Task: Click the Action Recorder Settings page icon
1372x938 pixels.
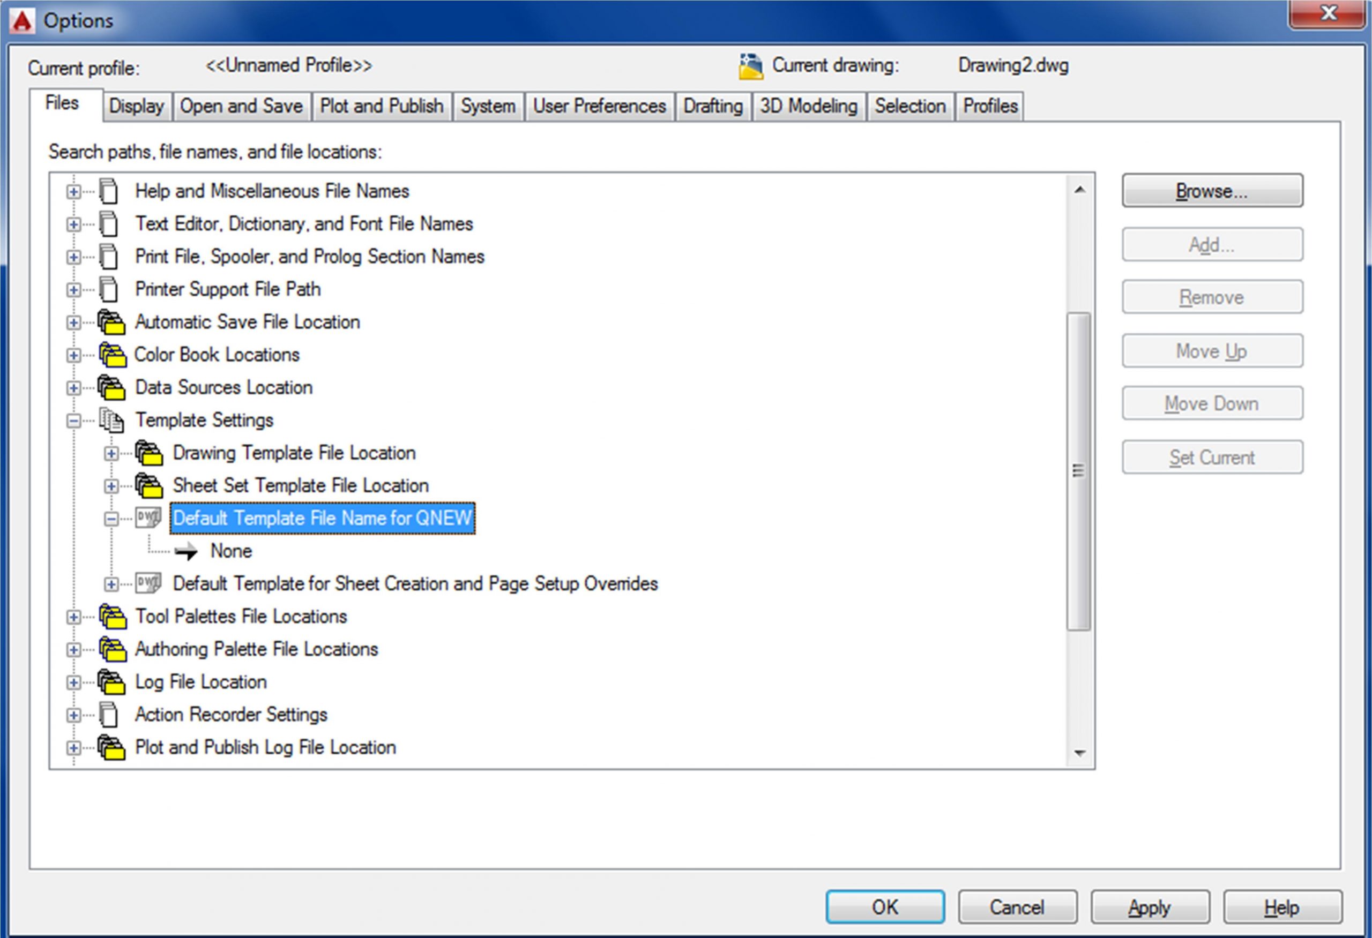Action: point(109,715)
